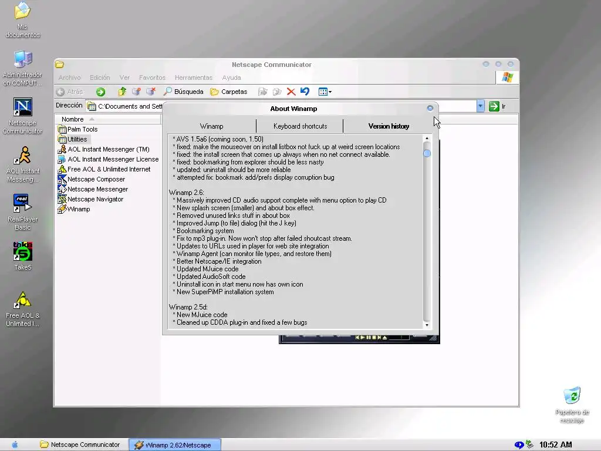Viewport: 601px width, 451px height.
Task: Select Papelera de reciclaje recycle bin
Action: (572, 405)
